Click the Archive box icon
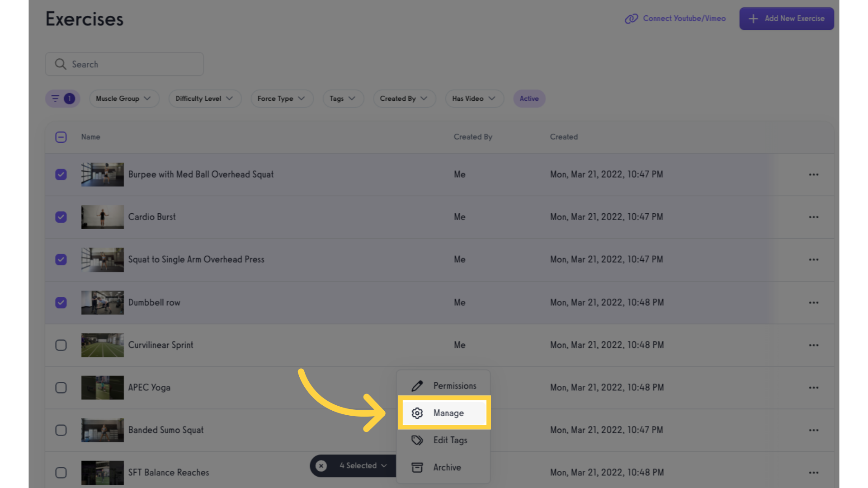 coord(417,468)
